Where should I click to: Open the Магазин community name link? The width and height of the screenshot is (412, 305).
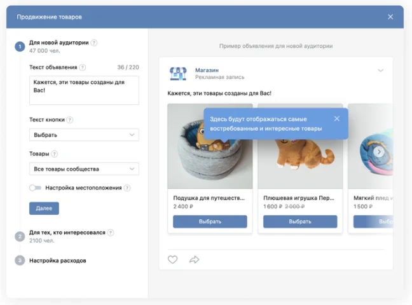[x=207, y=70]
